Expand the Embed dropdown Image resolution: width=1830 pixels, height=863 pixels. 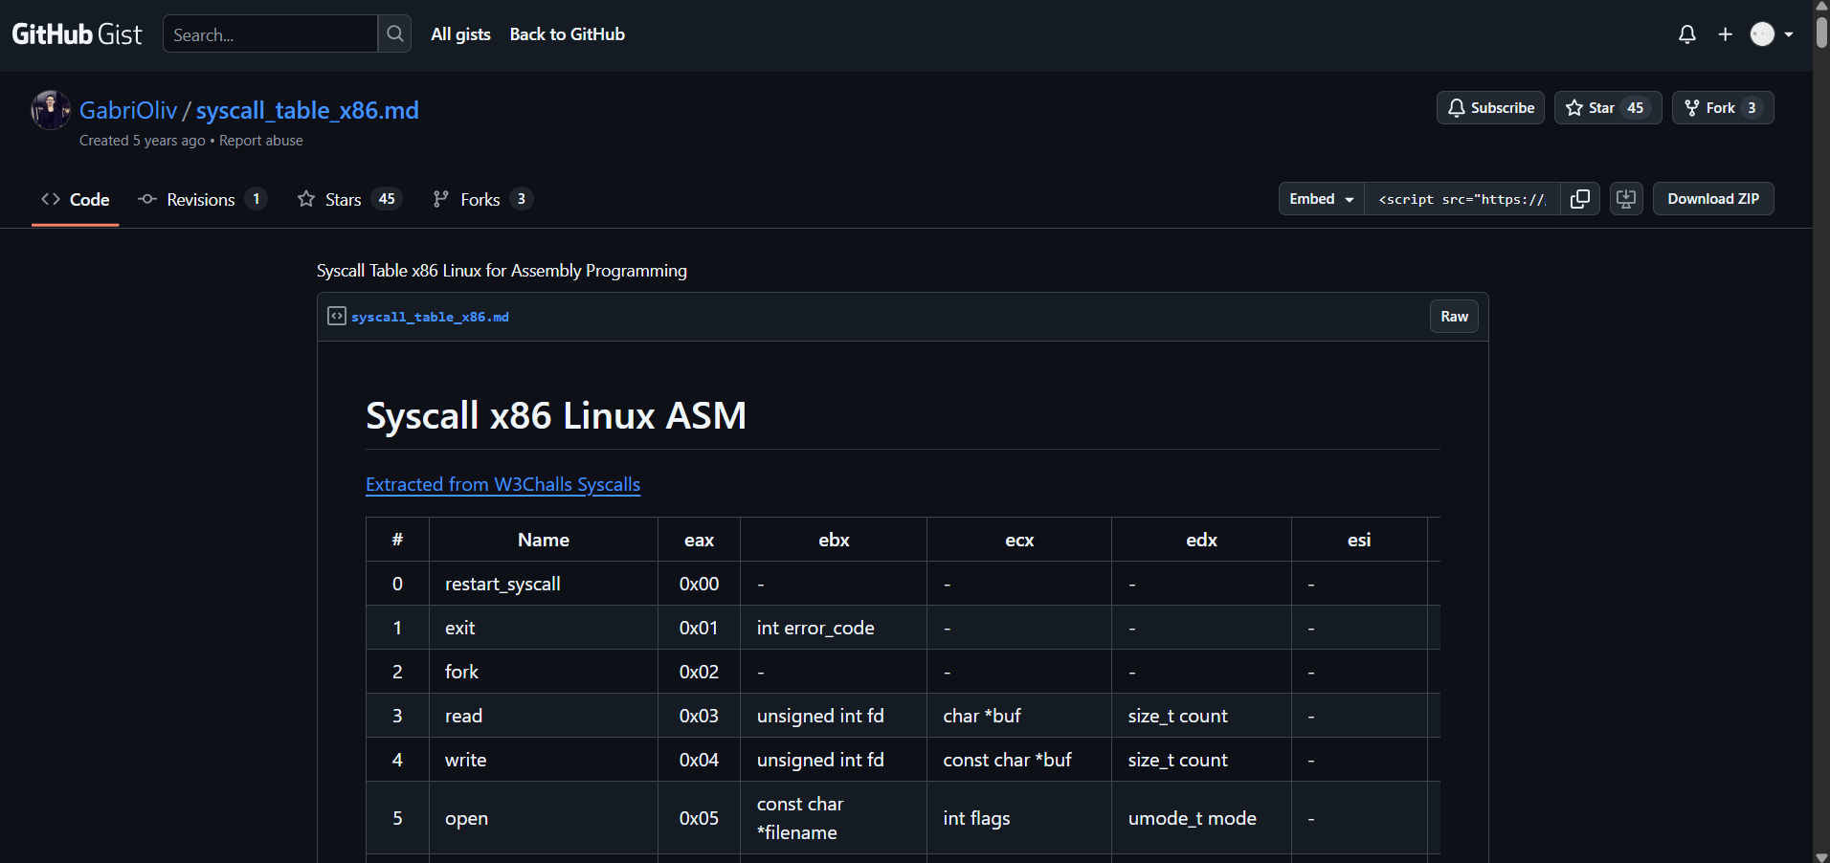pyautogui.click(x=1321, y=199)
